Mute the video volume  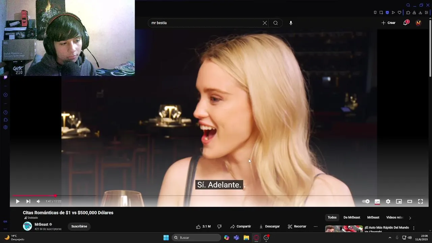point(38,201)
